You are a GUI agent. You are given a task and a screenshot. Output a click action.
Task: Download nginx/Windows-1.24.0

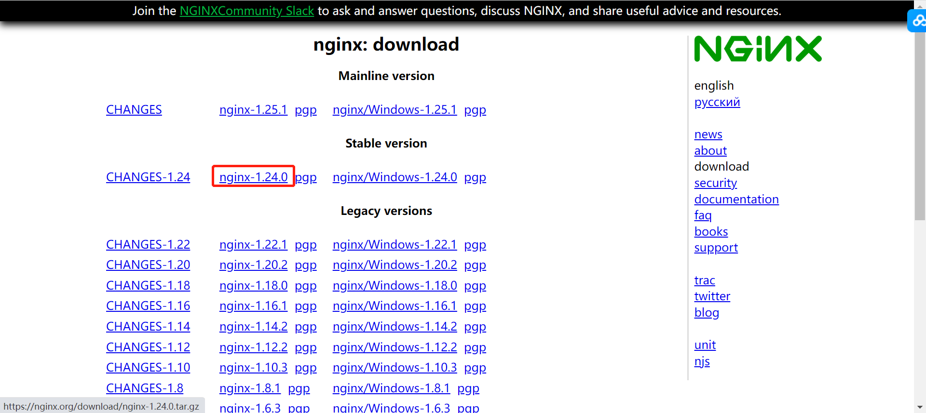pos(395,177)
